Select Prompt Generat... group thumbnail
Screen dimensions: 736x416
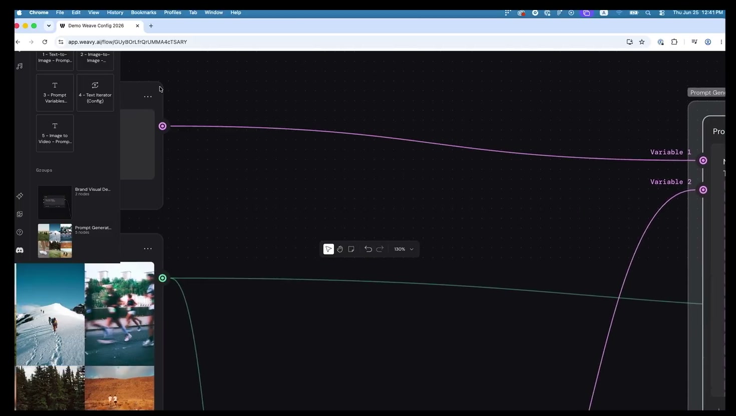[55, 241]
